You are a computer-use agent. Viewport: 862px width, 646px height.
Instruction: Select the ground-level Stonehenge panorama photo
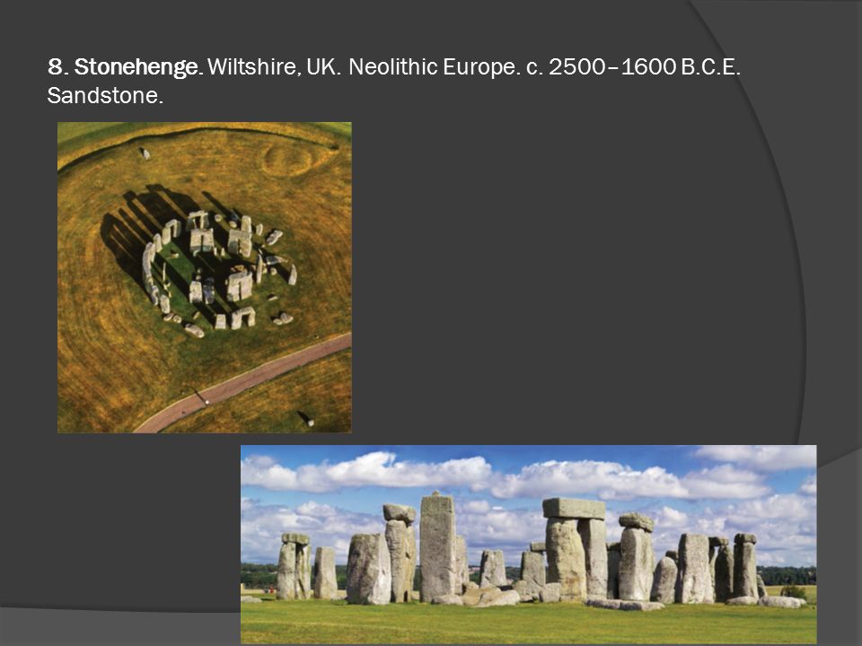528,544
